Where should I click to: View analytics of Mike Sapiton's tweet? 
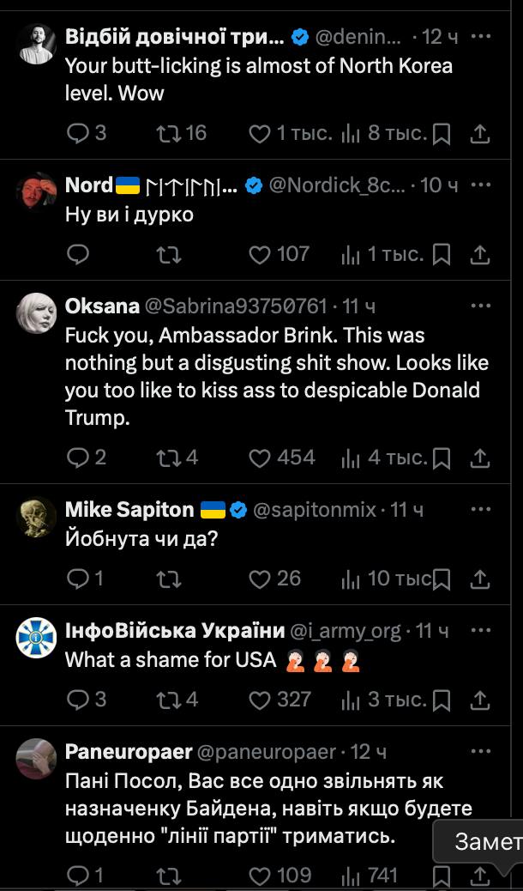pos(350,579)
